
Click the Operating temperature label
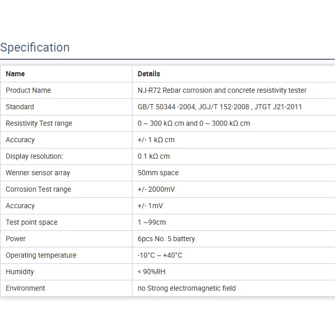point(41,255)
